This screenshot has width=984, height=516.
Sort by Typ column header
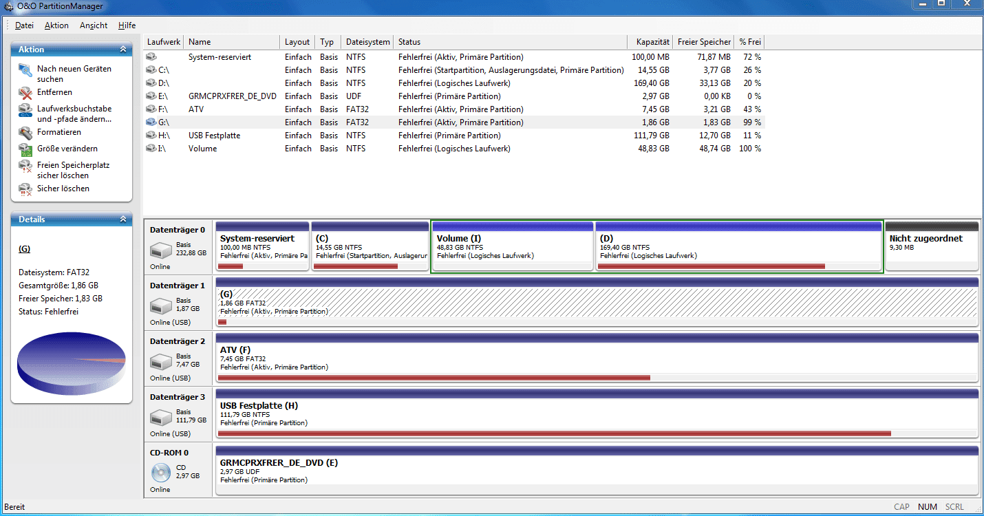point(328,42)
